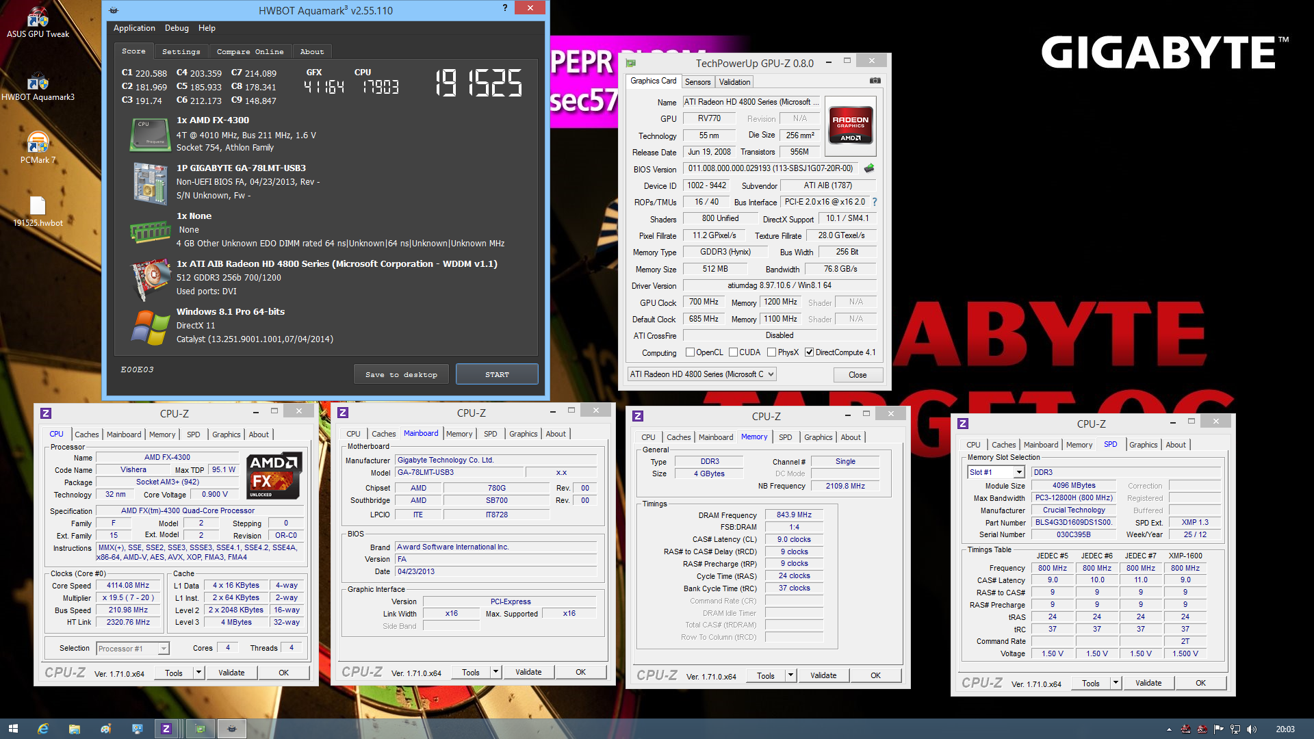Click Core Speed 4114.08 MHz value
The width and height of the screenshot is (1314, 739).
[128, 586]
